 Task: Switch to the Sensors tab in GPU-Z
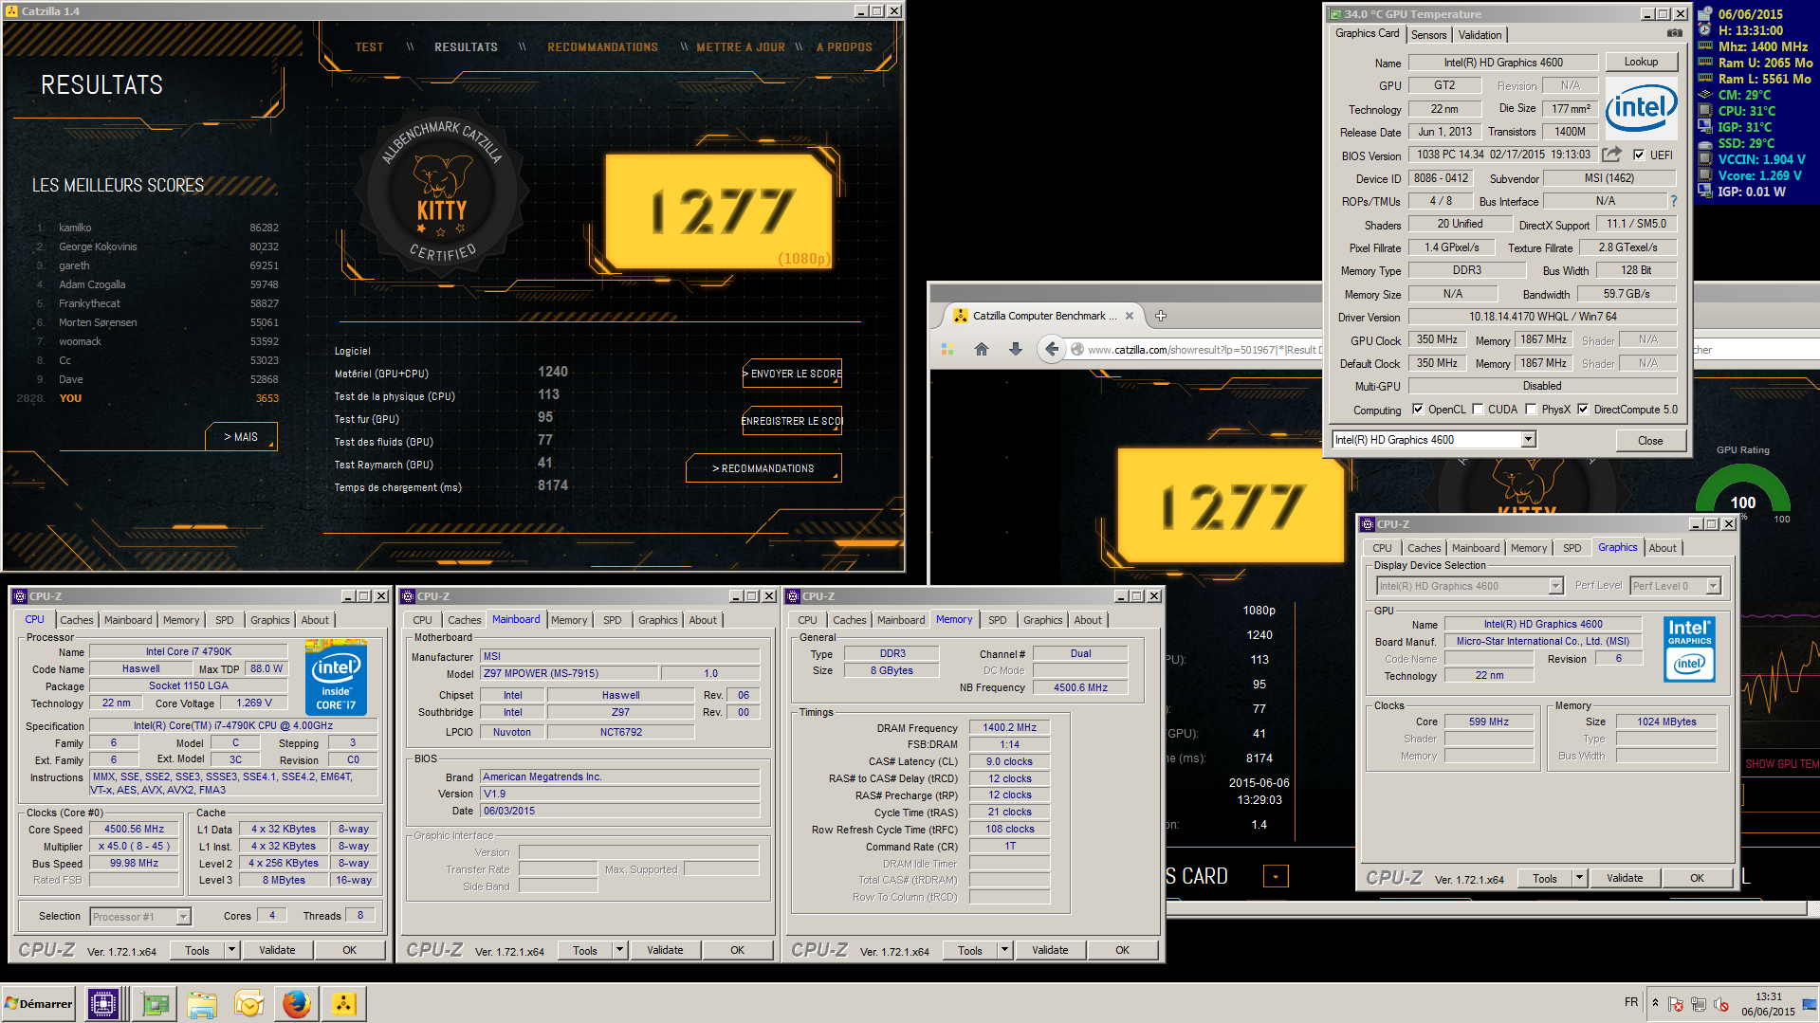tap(1428, 35)
